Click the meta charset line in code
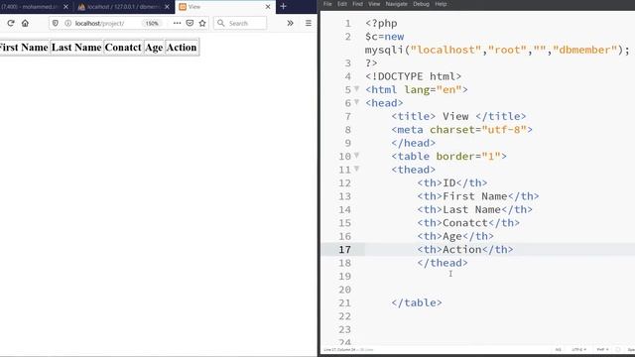This screenshot has width=635, height=357. click(461, 130)
